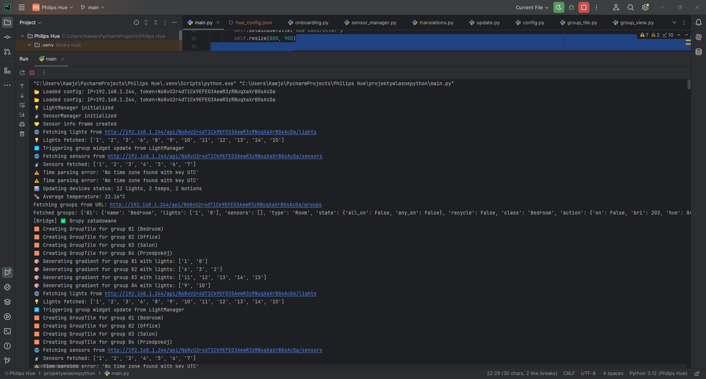The height and width of the screenshot is (379, 706).
Task: Open Commit tool window
Action: (7, 37)
